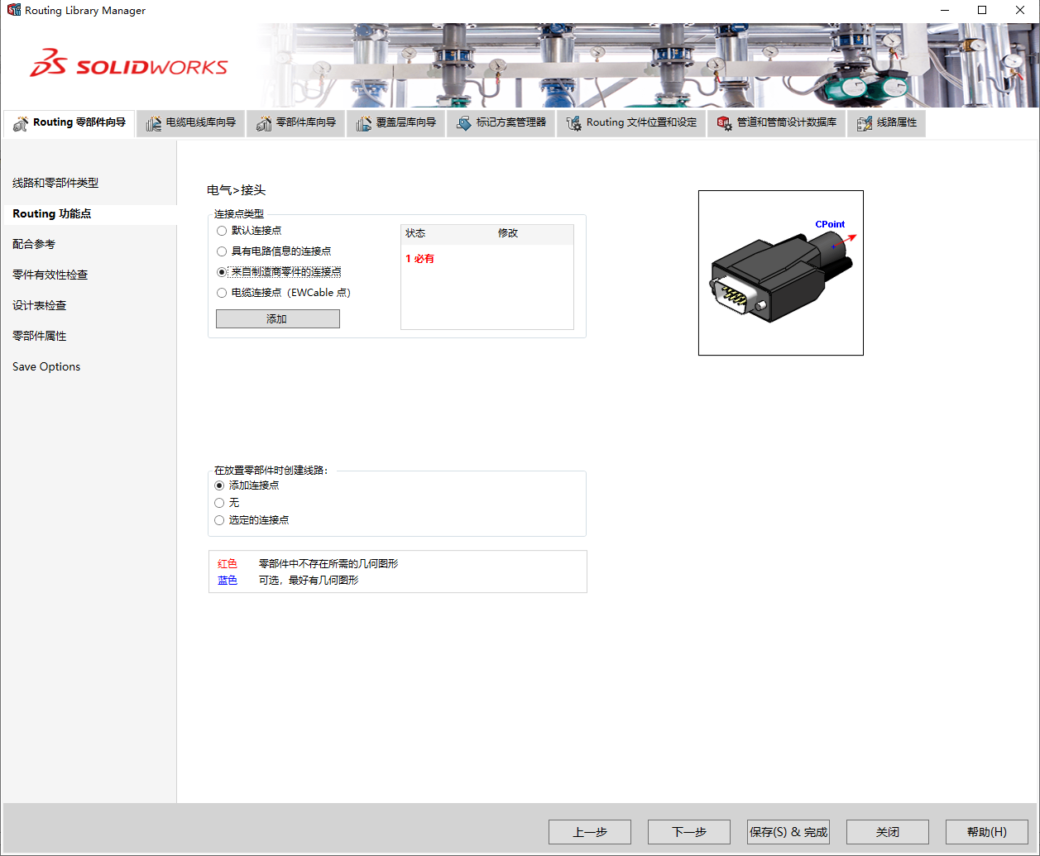The height and width of the screenshot is (856, 1040).
Task: Choose 无 under 在放置零部件时创建线路
Action: pyautogui.click(x=218, y=502)
